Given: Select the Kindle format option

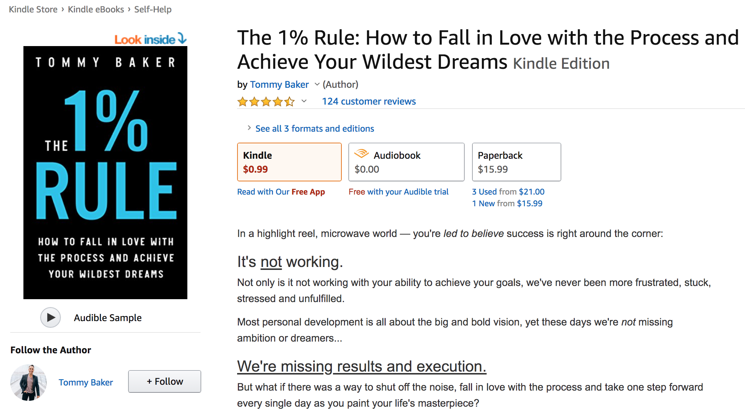Looking at the screenshot, I should click(x=289, y=162).
